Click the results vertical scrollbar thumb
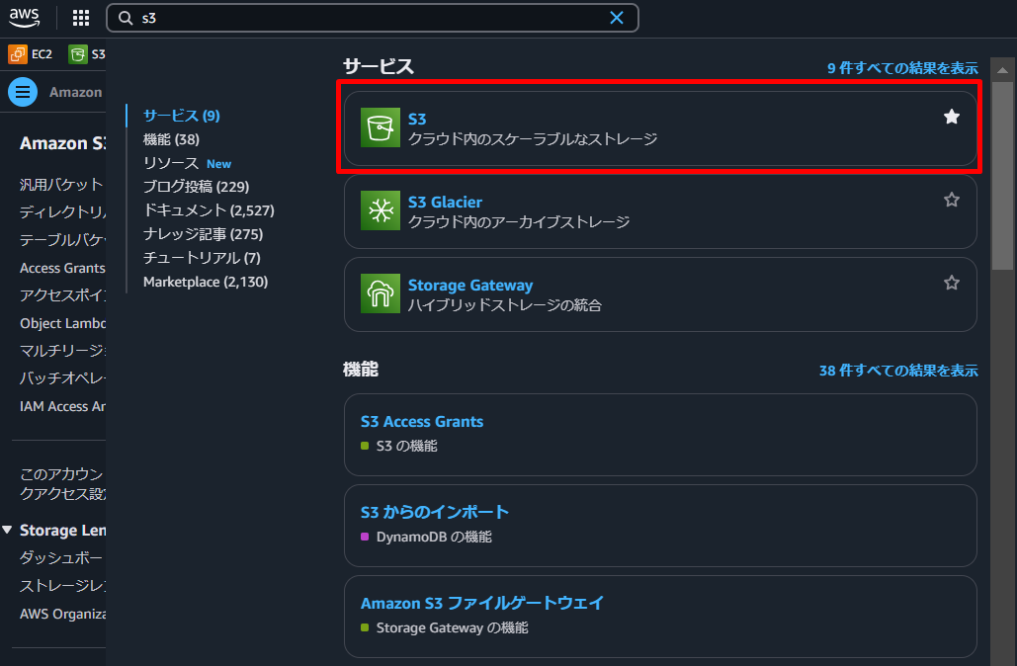1017x666 pixels. point(1002,175)
